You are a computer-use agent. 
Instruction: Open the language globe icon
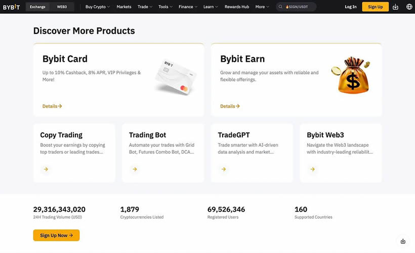409,7
